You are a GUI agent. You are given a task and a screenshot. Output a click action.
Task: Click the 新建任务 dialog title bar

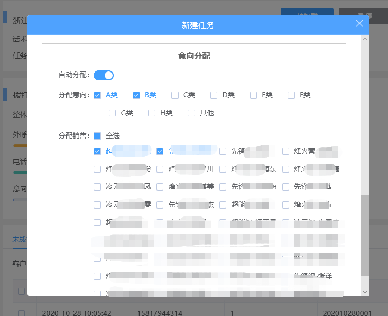[198, 25]
